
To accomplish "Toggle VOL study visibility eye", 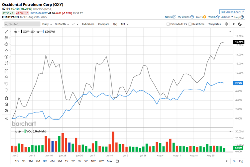I will (19, 131).
